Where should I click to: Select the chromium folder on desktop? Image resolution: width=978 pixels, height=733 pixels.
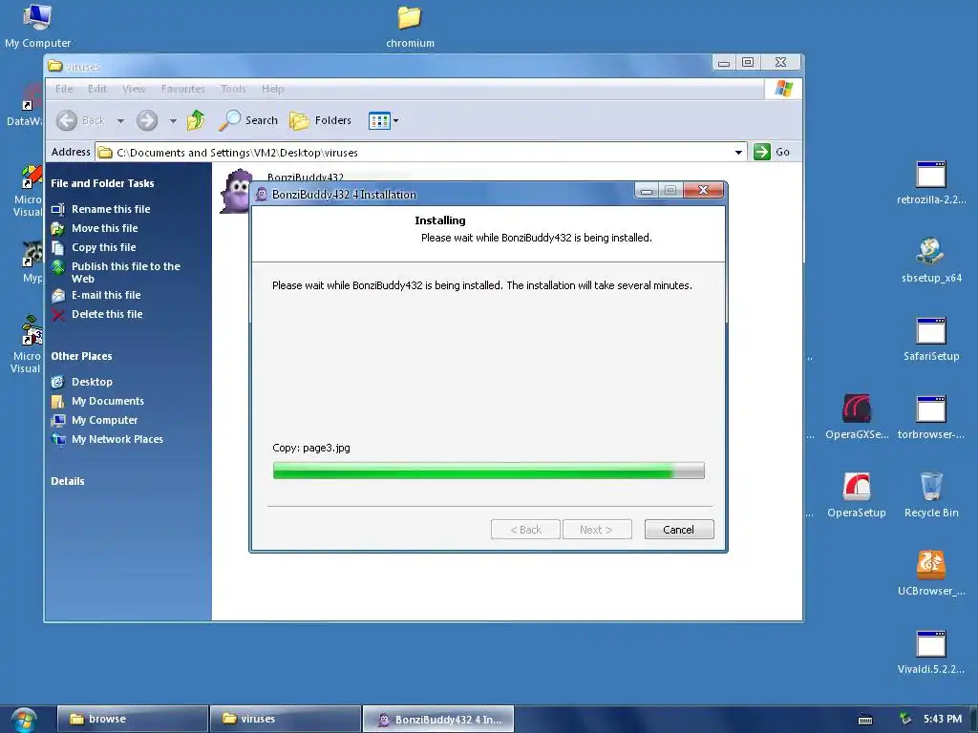[410, 26]
